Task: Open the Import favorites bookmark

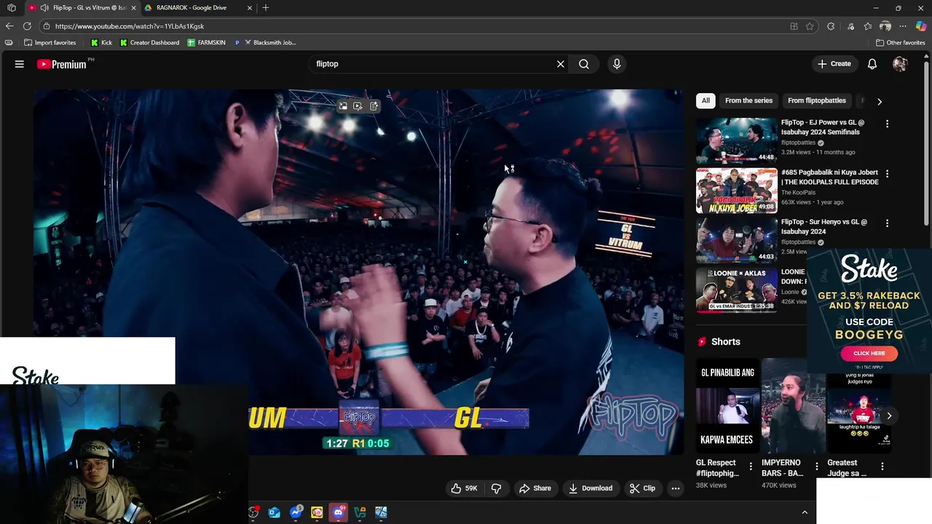Action: [50, 43]
